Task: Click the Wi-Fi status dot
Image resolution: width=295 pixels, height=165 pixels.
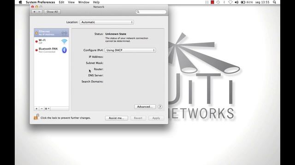Action: [x=36, y=42]
